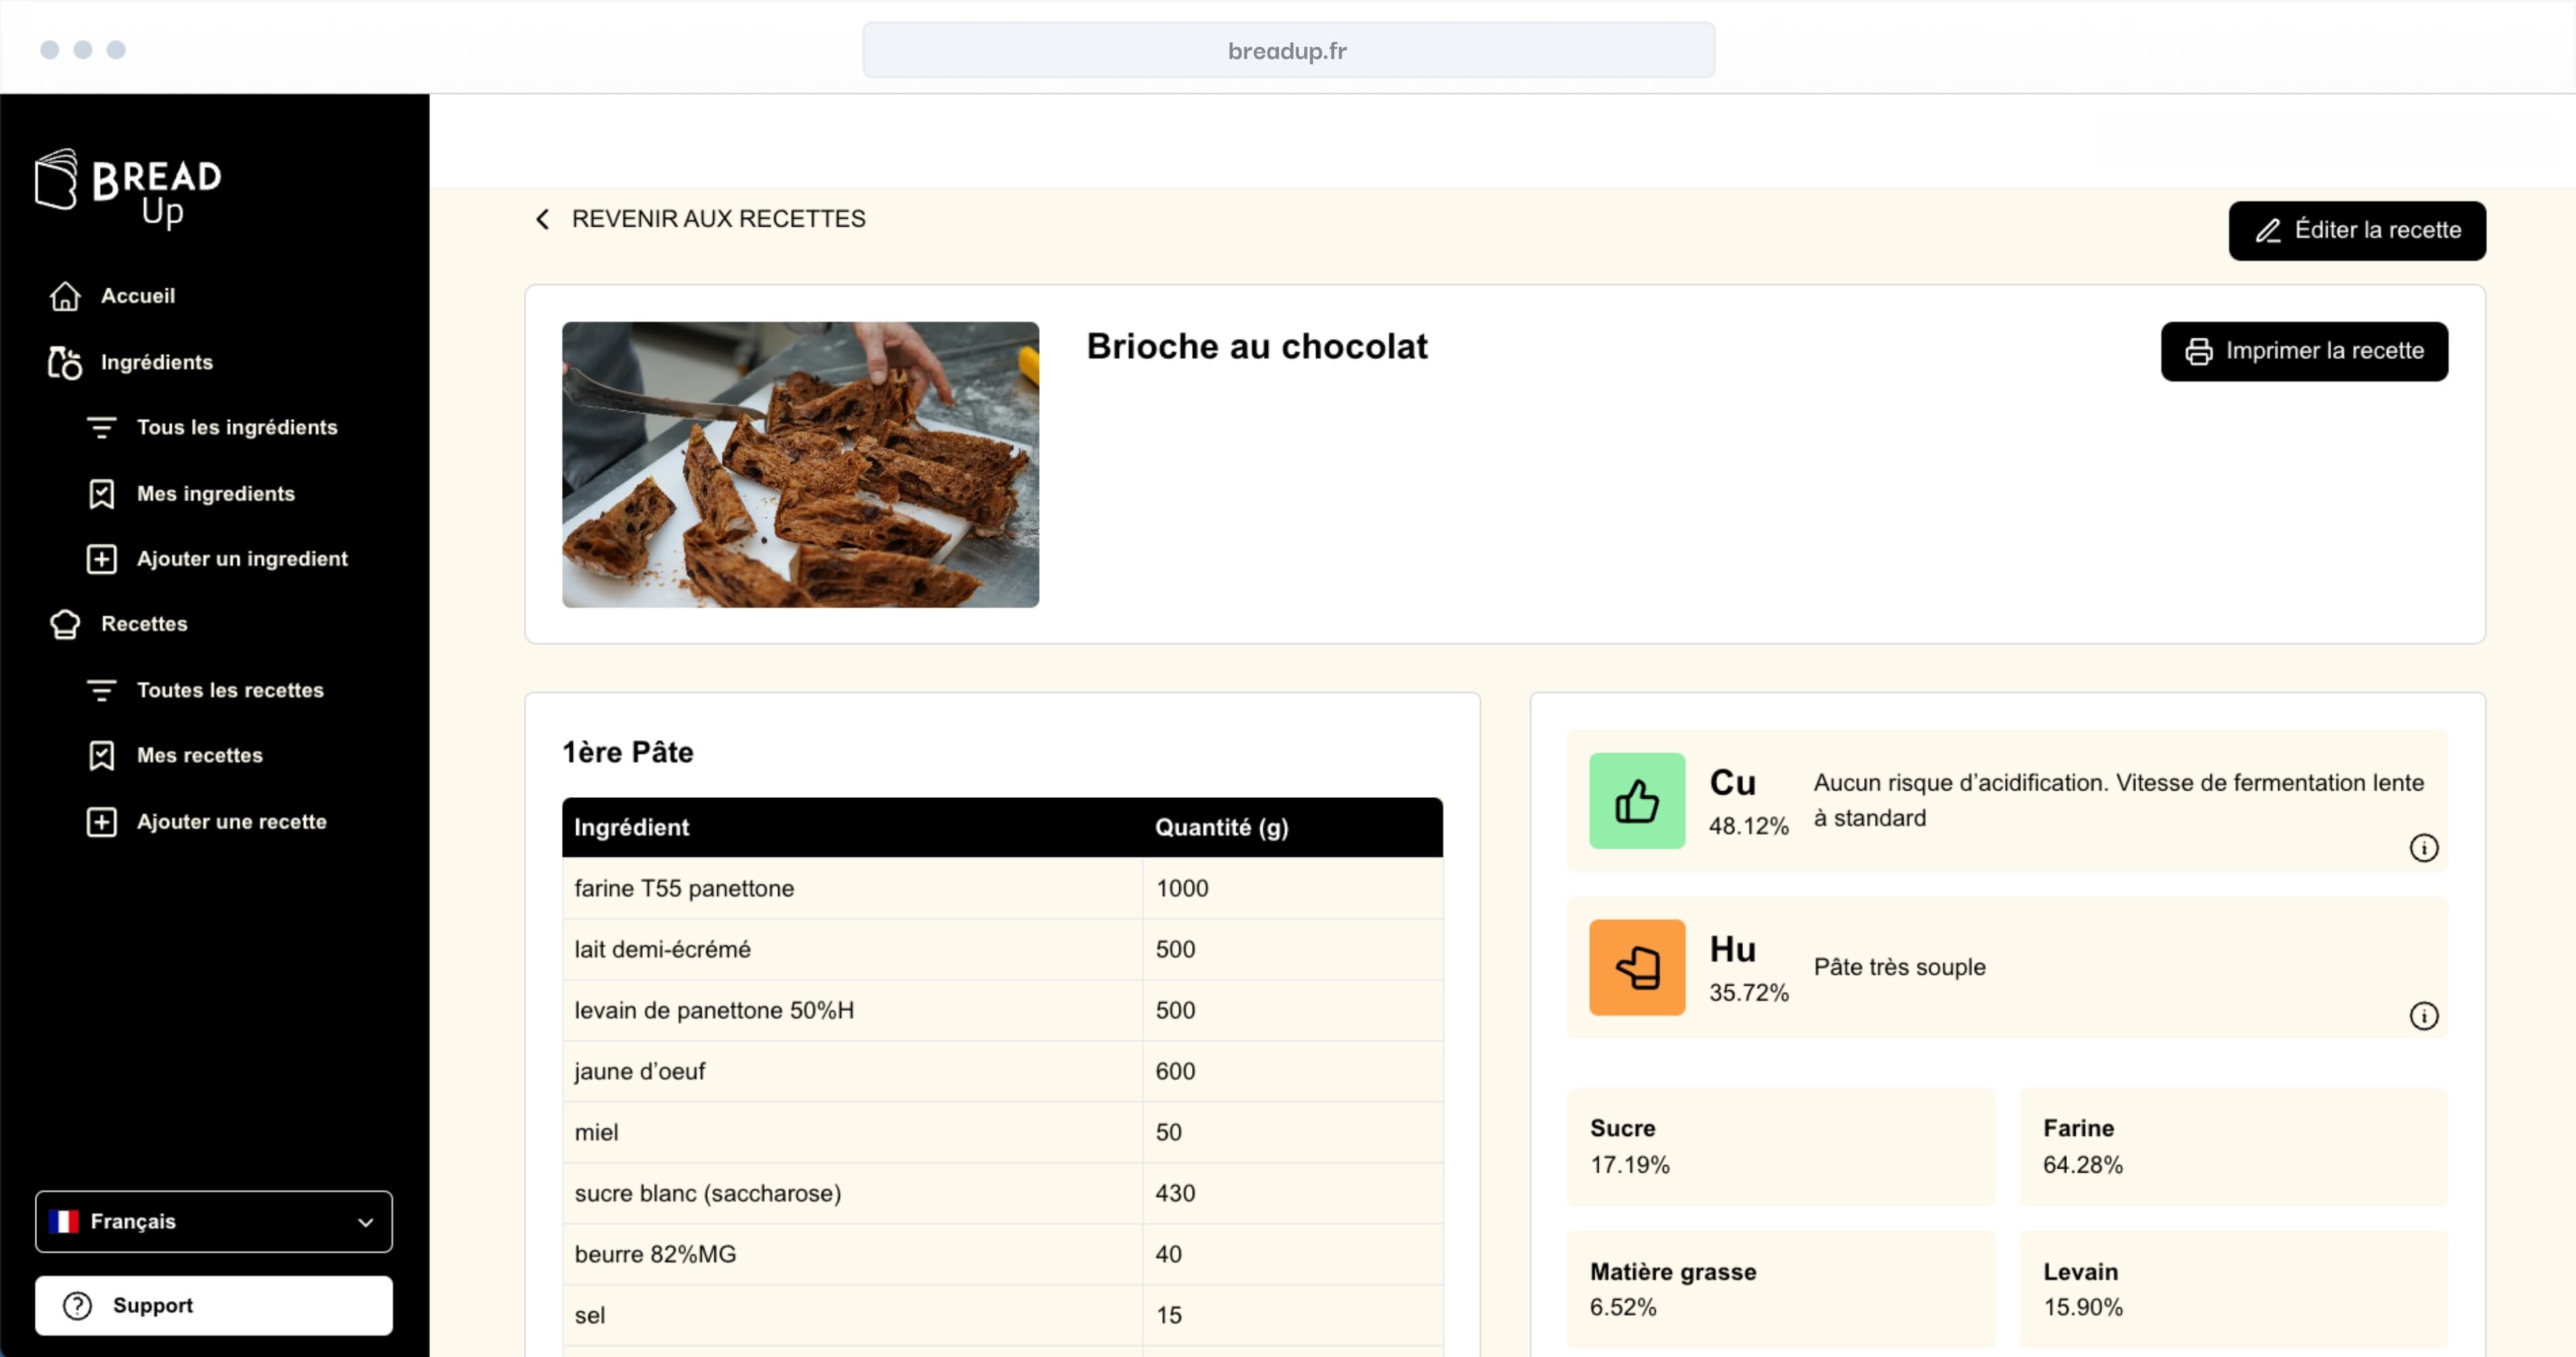The width and height of the screenshot is (2576, 1357).
Task: Select the beurre 82%MG cell
Action: click(852, 1254)
